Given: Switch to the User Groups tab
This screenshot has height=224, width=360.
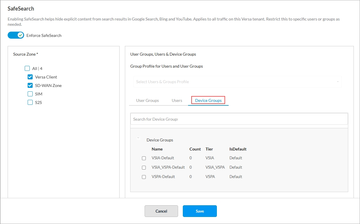Looking at the screenshot, I should (x=148, y=100).
